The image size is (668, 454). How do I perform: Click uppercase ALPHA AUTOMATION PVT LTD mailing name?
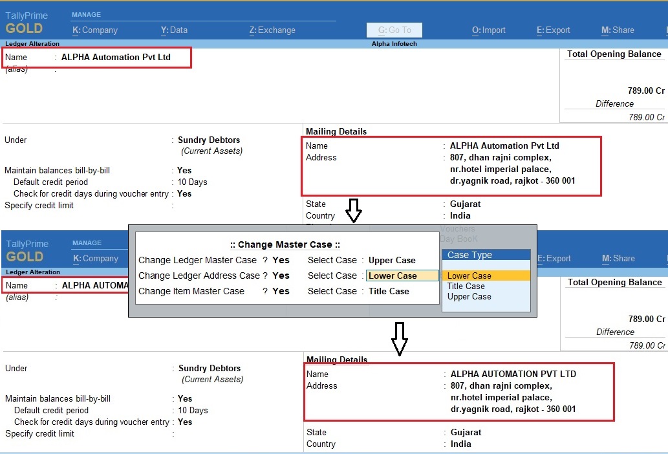point(513,374)
